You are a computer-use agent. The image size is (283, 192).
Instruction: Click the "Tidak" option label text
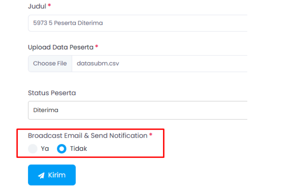[x=78, y=149]
